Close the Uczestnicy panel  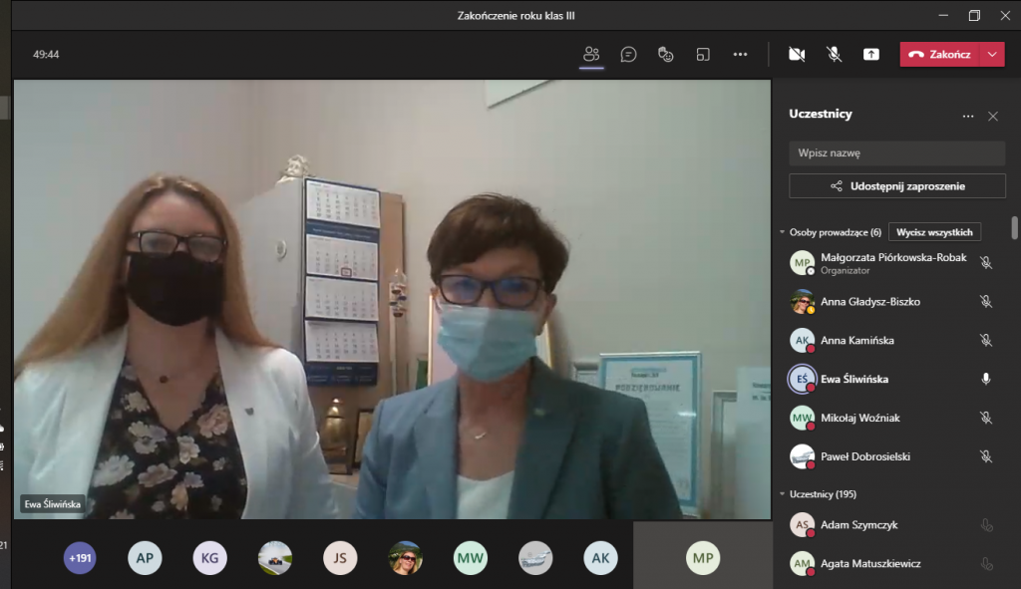993,116
